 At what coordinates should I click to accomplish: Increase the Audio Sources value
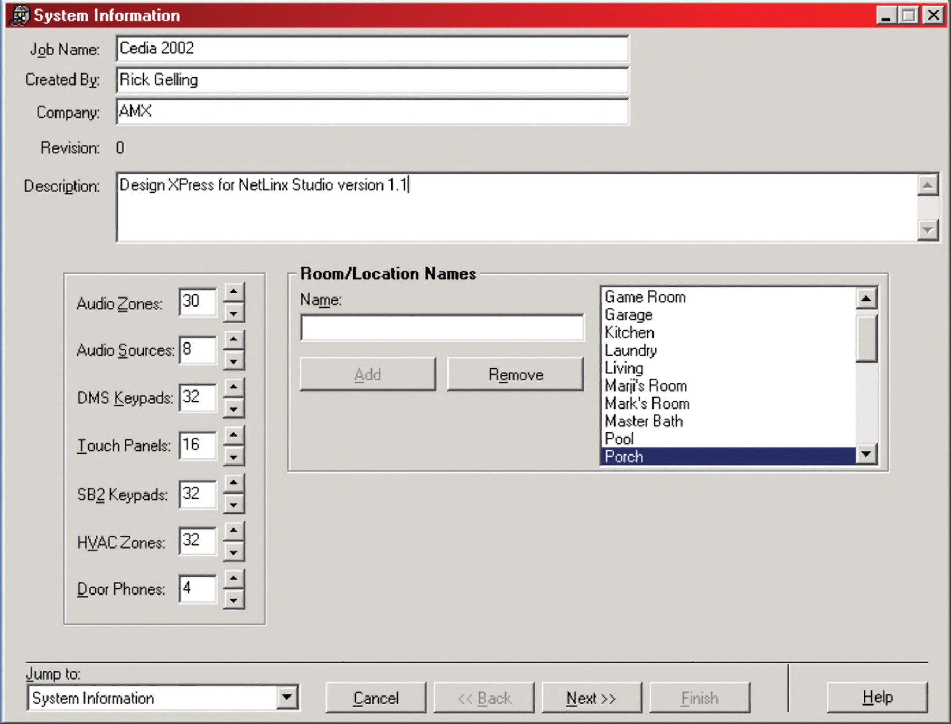234,339
